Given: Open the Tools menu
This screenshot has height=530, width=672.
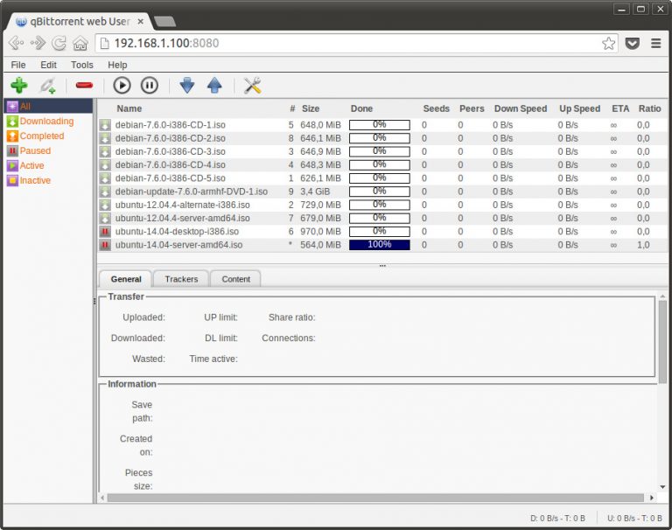Looking at the screenshot, I should click(82, 65).
